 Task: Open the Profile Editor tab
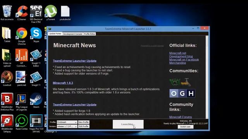coord(90,34)
